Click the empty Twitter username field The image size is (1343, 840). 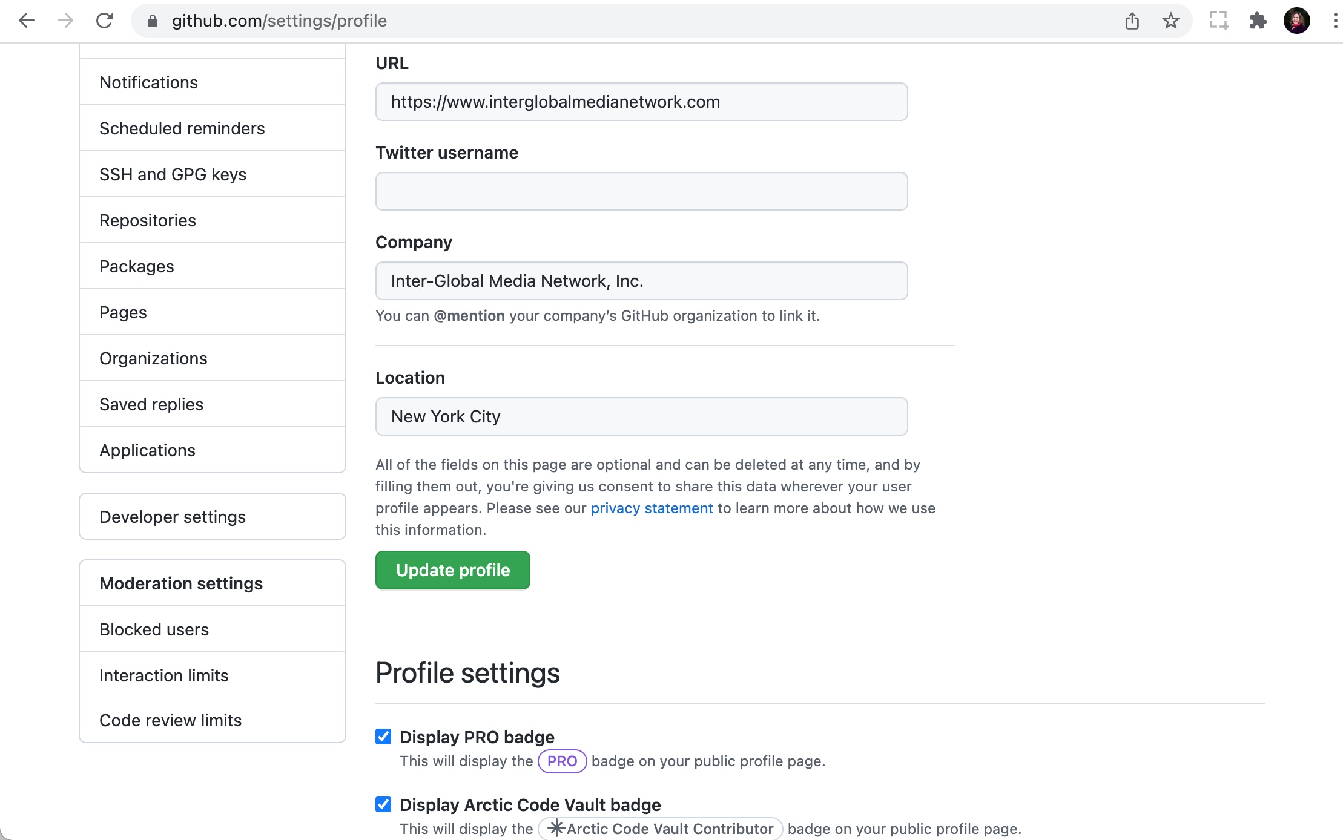pos(641,191)
